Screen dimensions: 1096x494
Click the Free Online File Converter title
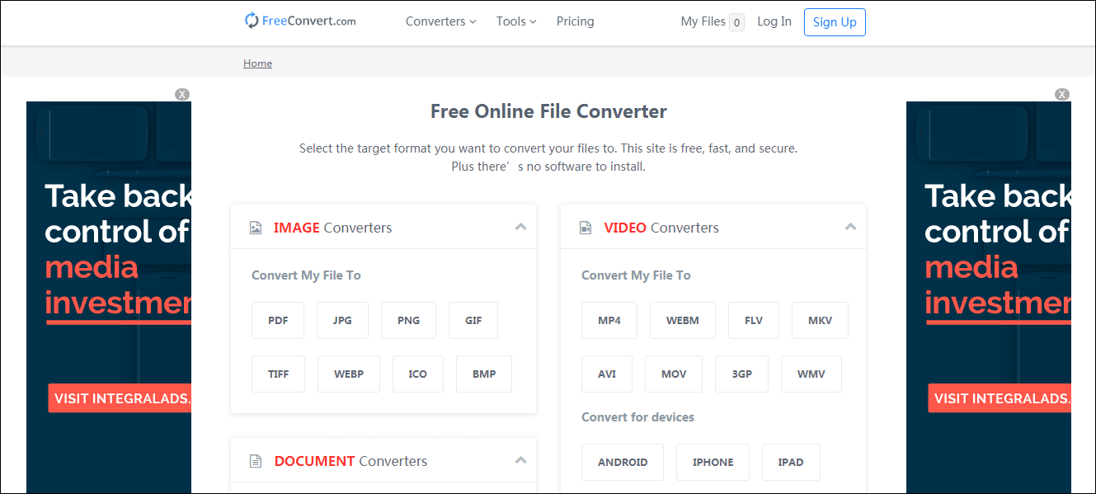click(548, 111)
